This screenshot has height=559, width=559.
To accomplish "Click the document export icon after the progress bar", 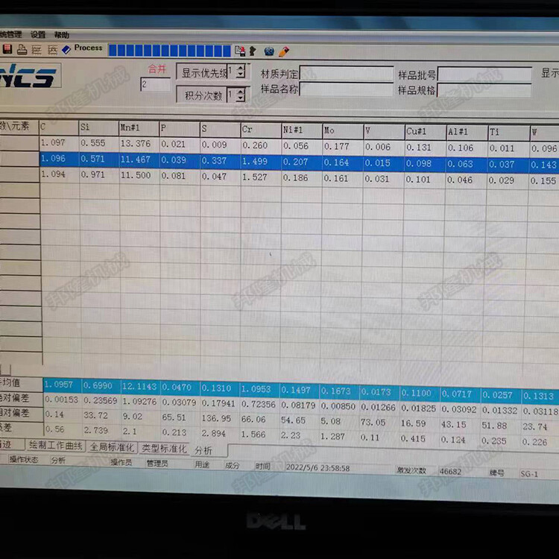I will tap(240, 51).
